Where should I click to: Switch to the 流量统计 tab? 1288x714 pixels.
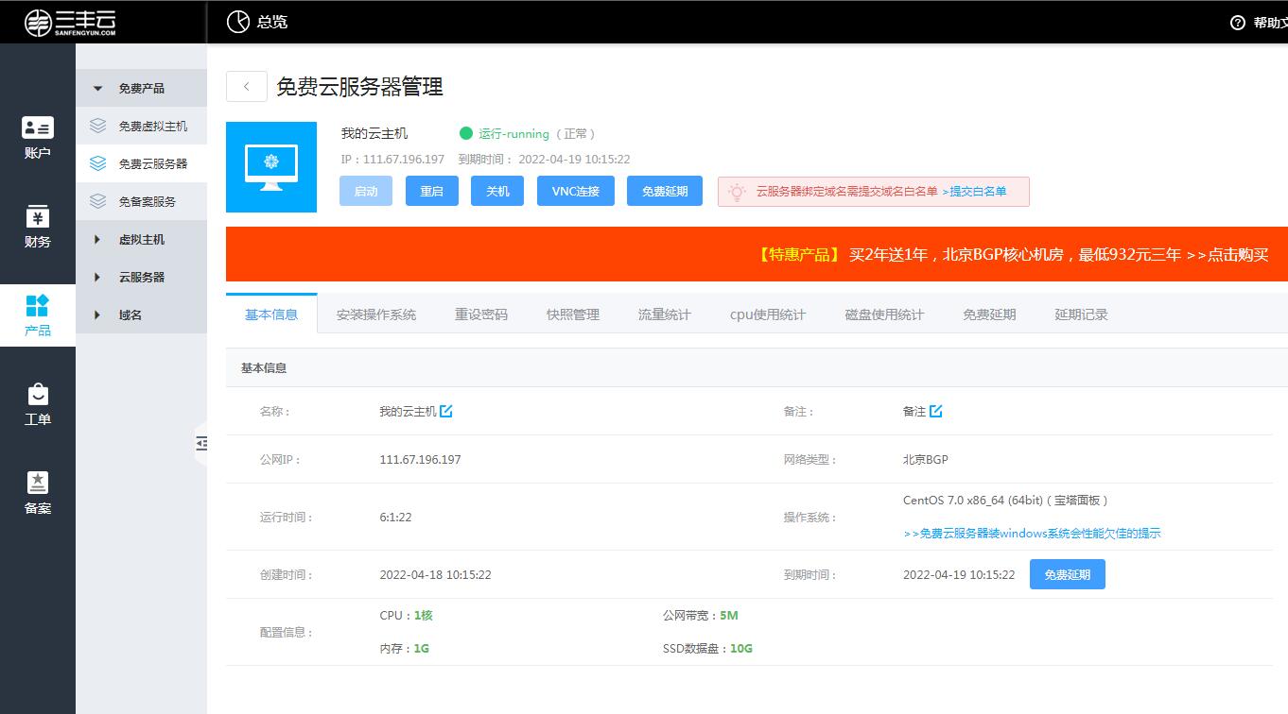[x=665, y=314]
